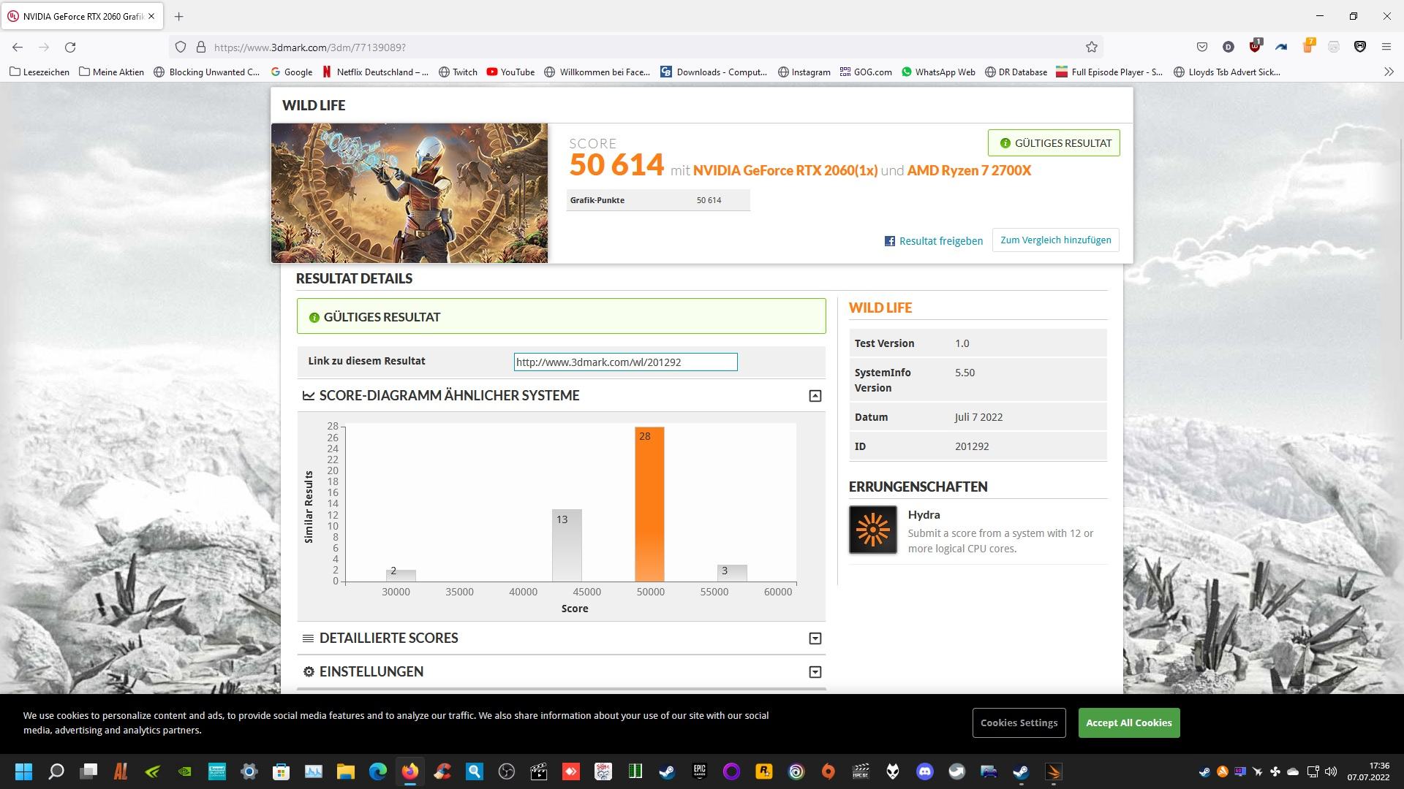Viewport: 1404px width, 789px height.
Task: Save page to Pocket
Action: coord(1201,47)
